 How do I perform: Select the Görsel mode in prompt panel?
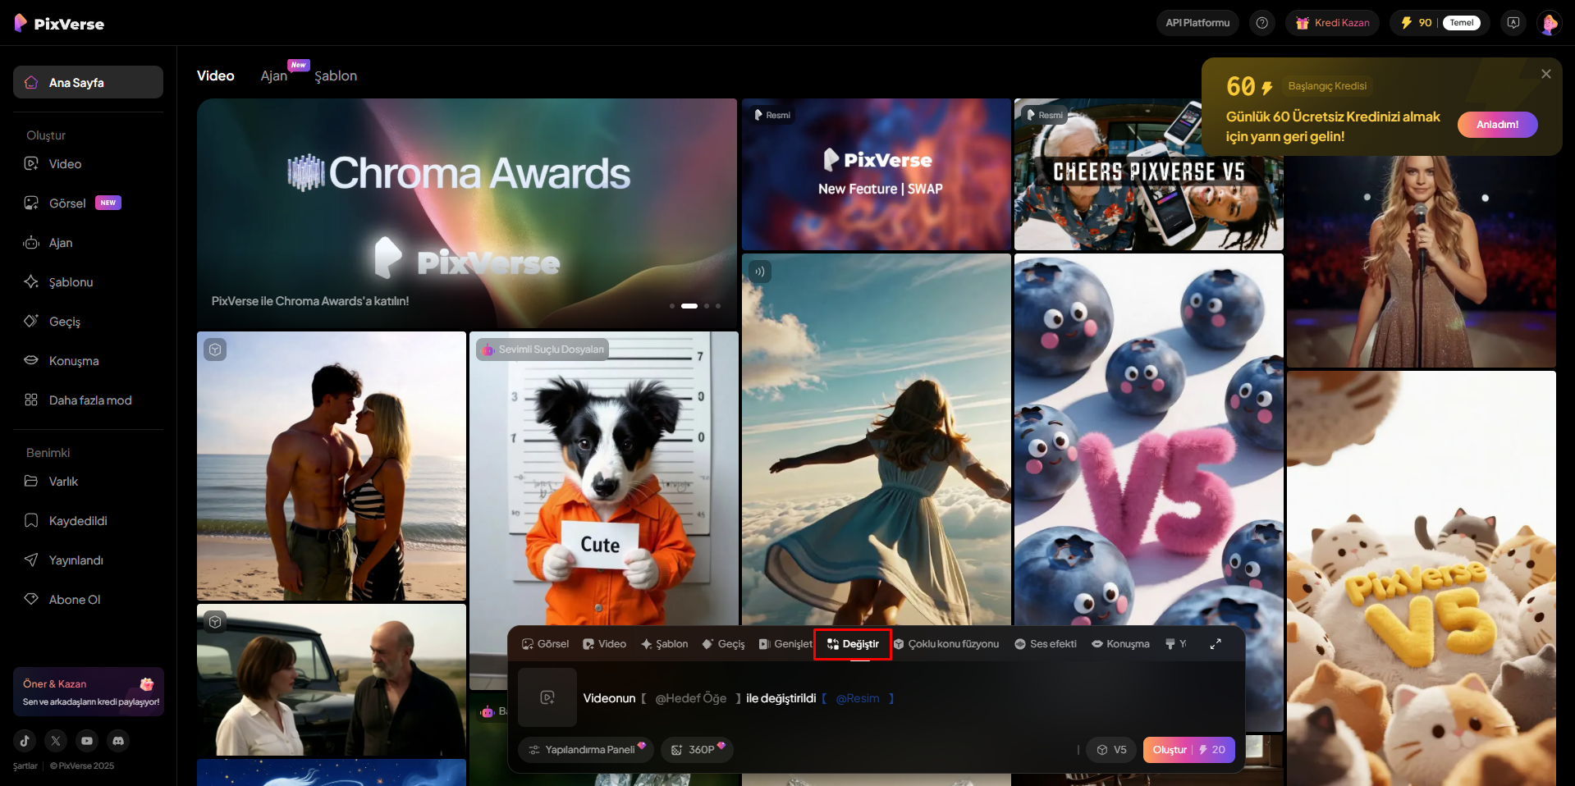pos(545,644)
